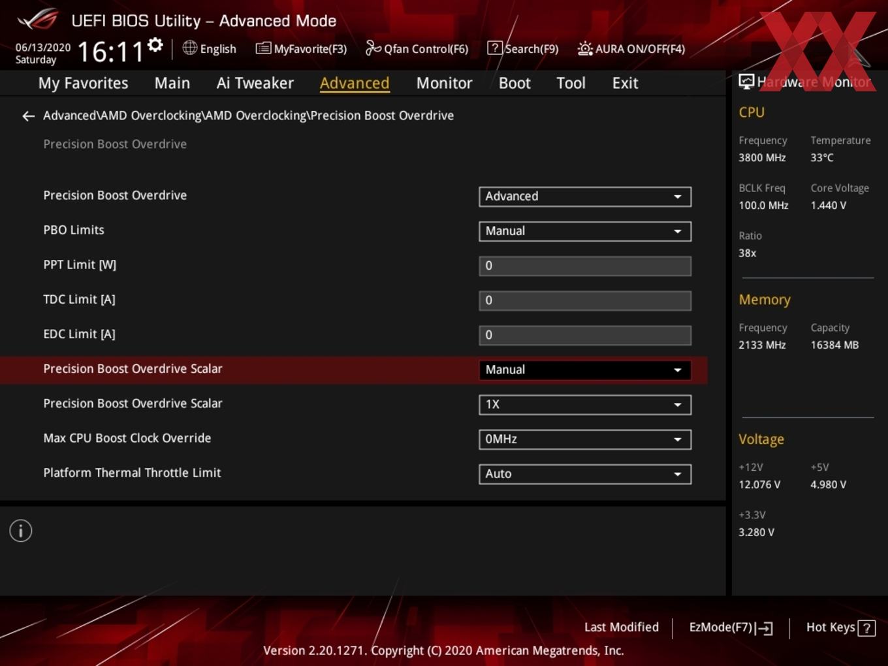888x666 pixels.
Task: Click the EDC Limit [A] field
Action: click(585, 335)
